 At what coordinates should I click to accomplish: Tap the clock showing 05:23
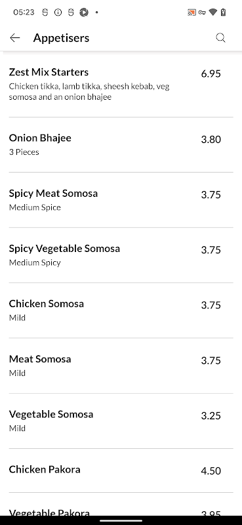point(24,12)
